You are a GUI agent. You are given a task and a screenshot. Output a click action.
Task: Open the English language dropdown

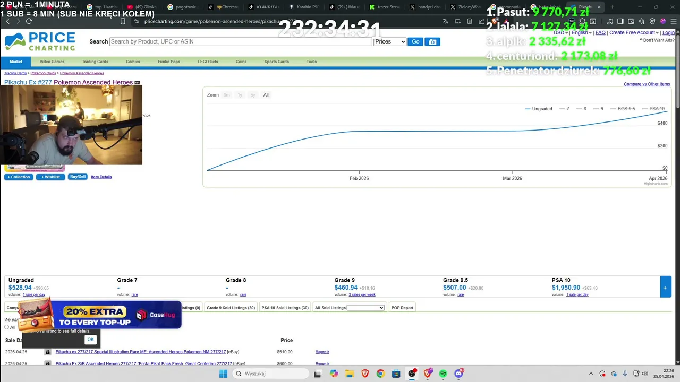[x=581, y=32]
